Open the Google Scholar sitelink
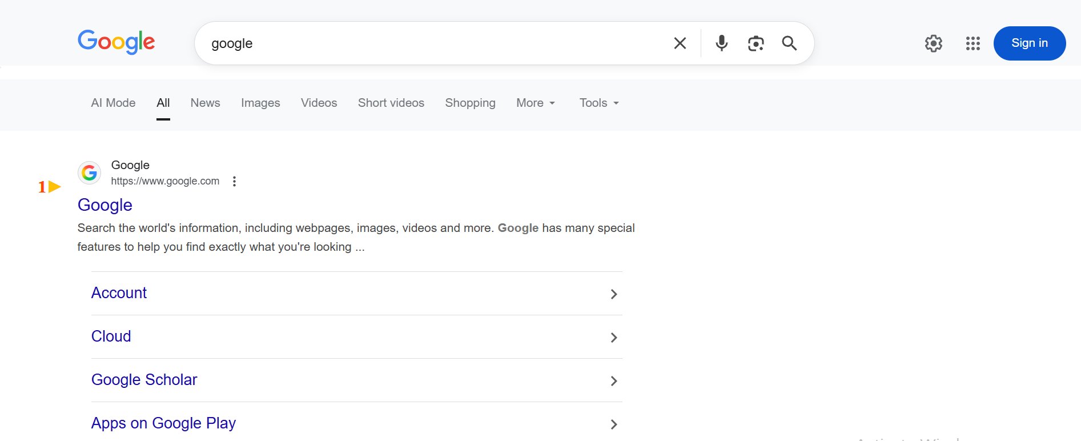 tap(144, 380)
